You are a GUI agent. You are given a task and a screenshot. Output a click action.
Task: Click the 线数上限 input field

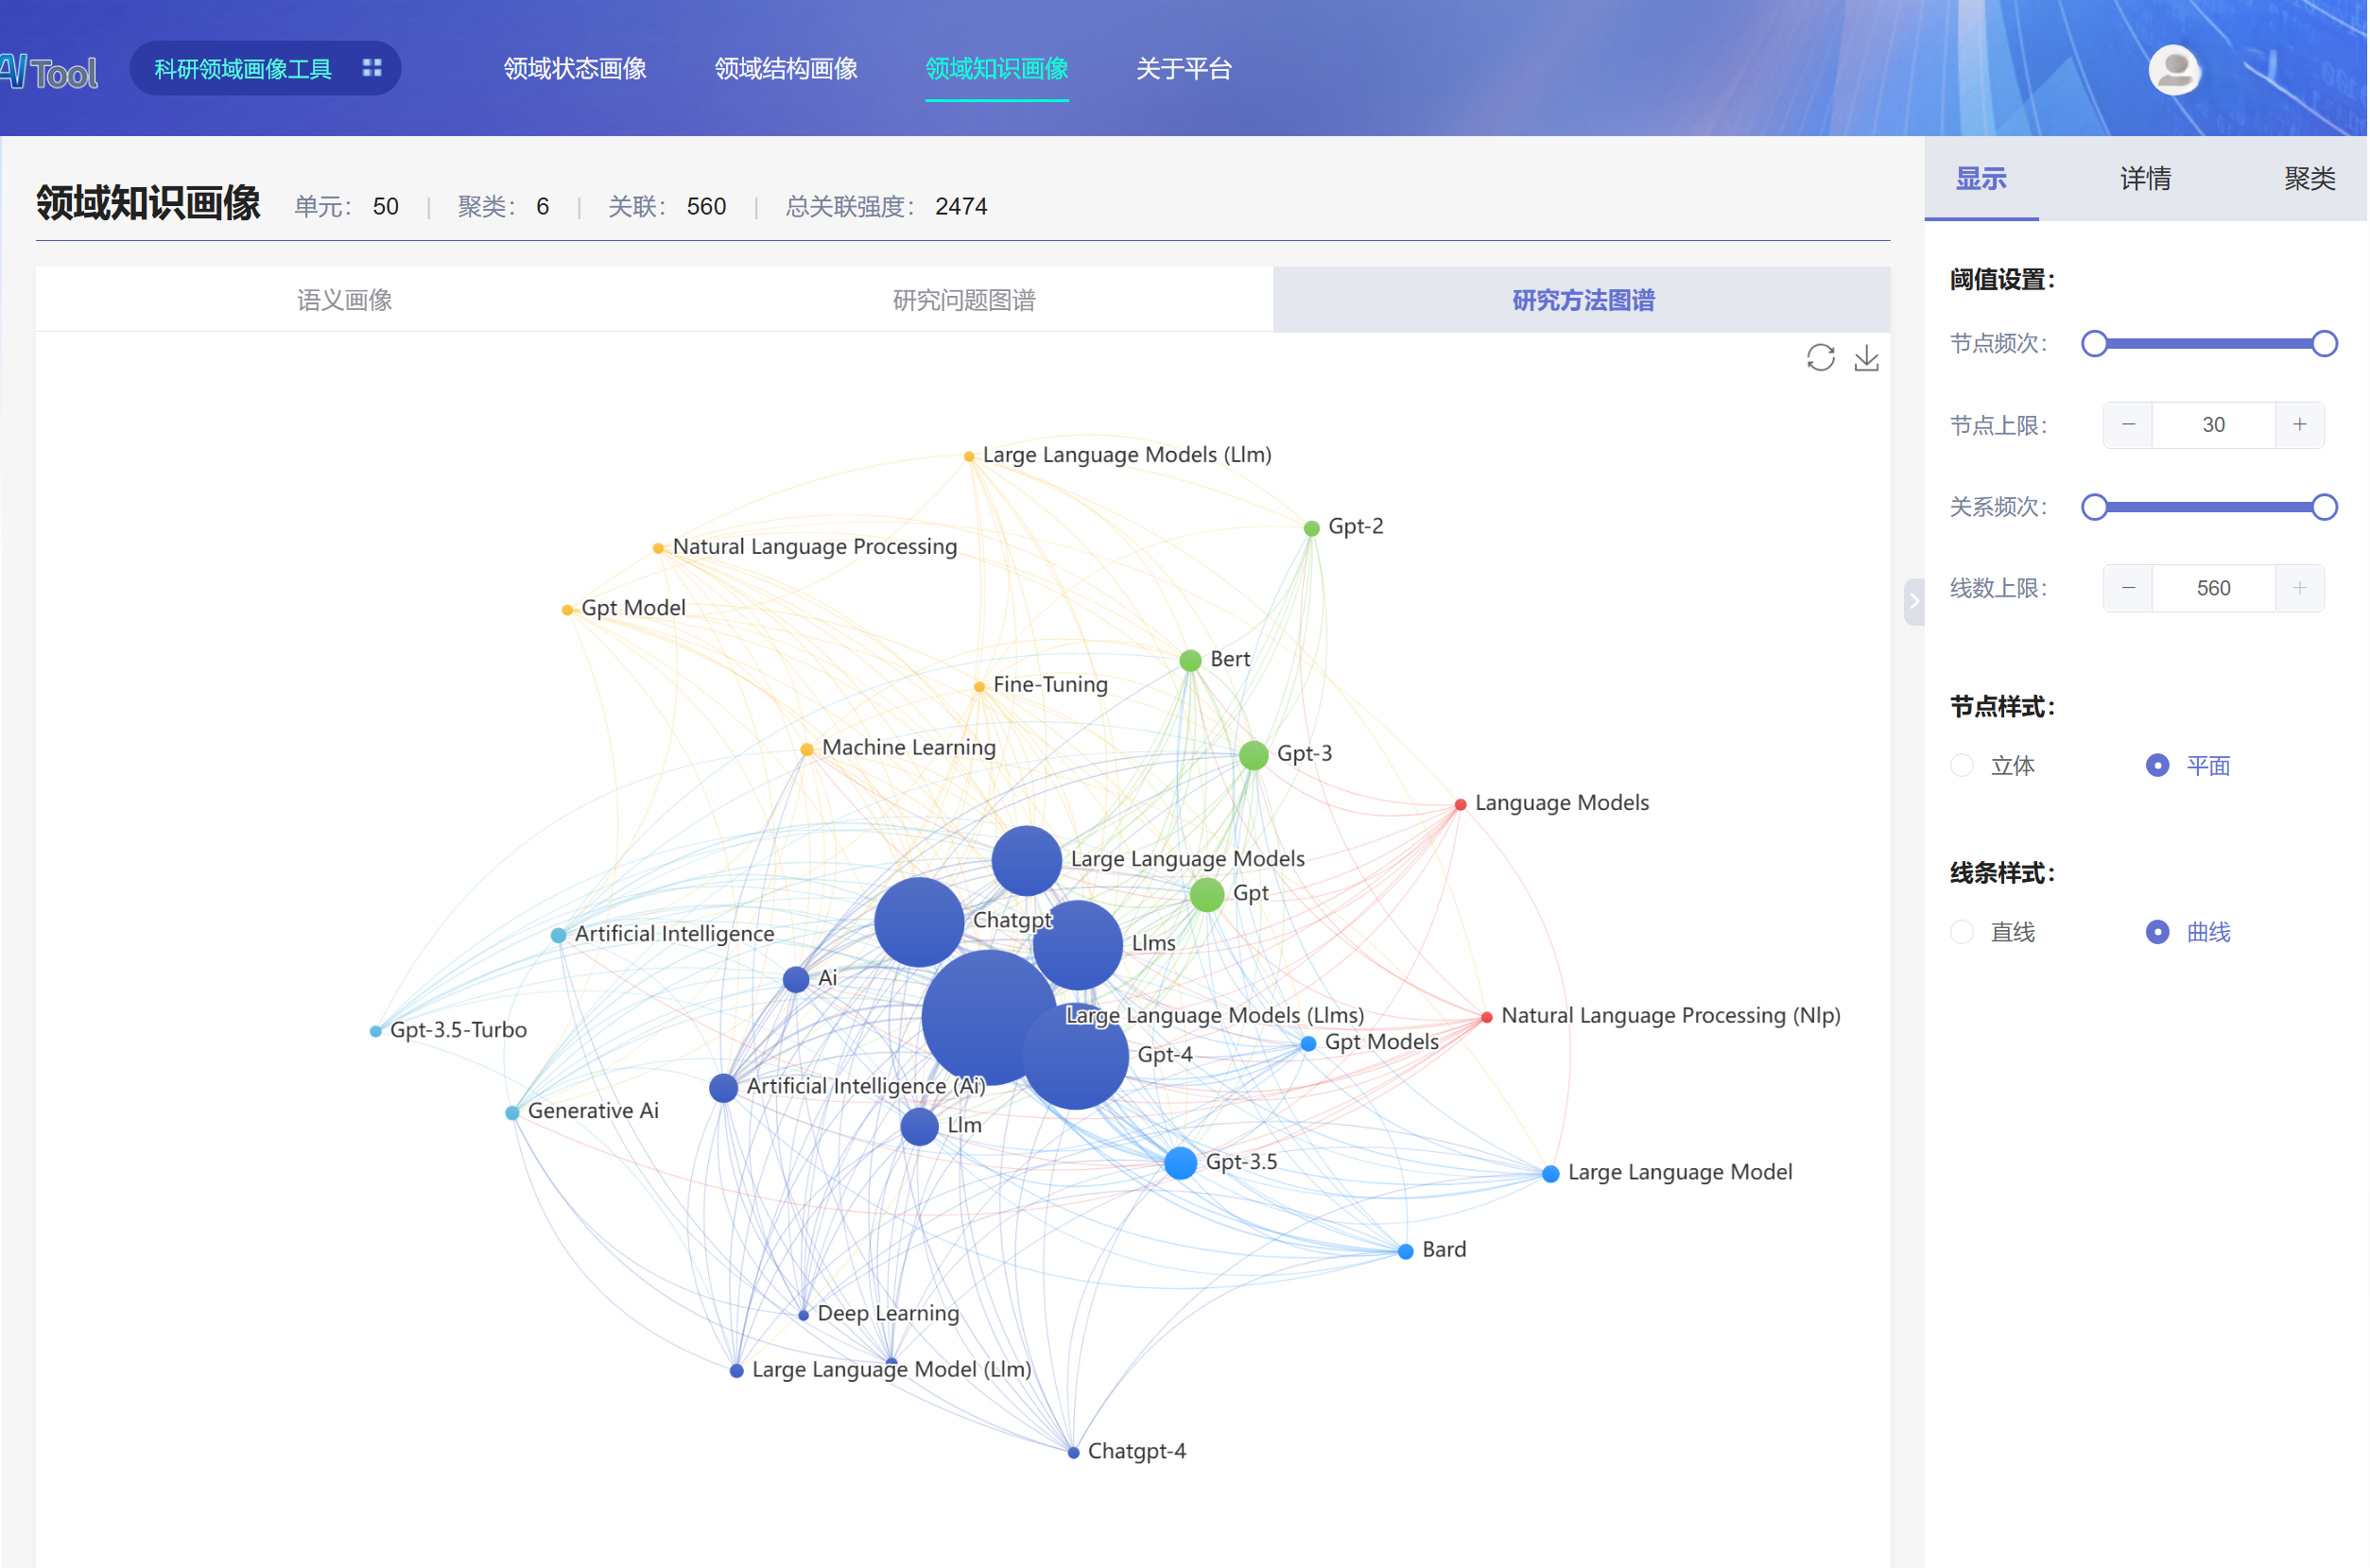(2212, 588)
